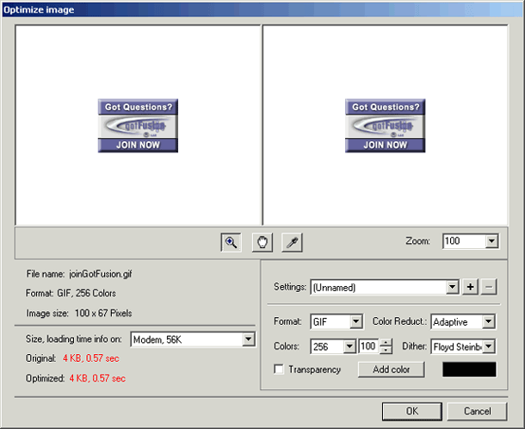525x429 pixels.
Task: Click the Add color button
Action: pyautogui.click(x=391, y=370)
